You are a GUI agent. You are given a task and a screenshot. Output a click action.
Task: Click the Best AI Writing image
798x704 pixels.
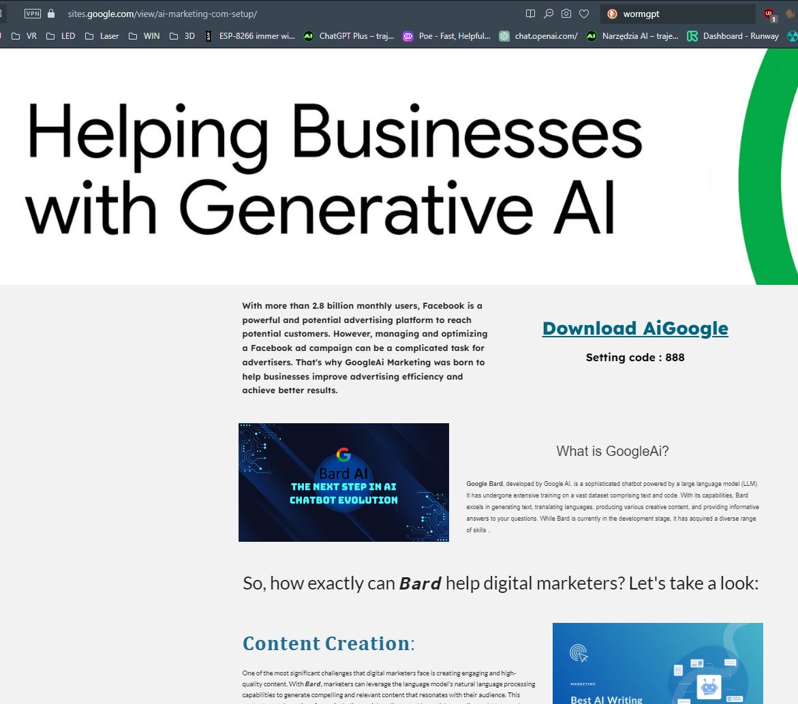coord(658,663)
